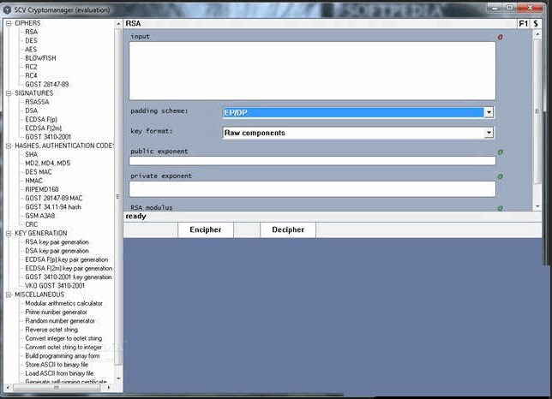Open Reverse octet string tool
The height and width of the screenshot is (399, 552).
click(x=51, y=331)
